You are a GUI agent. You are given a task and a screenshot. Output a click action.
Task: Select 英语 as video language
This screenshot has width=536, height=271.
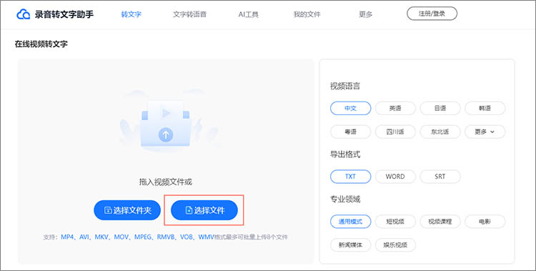click(x=395, y=108)
